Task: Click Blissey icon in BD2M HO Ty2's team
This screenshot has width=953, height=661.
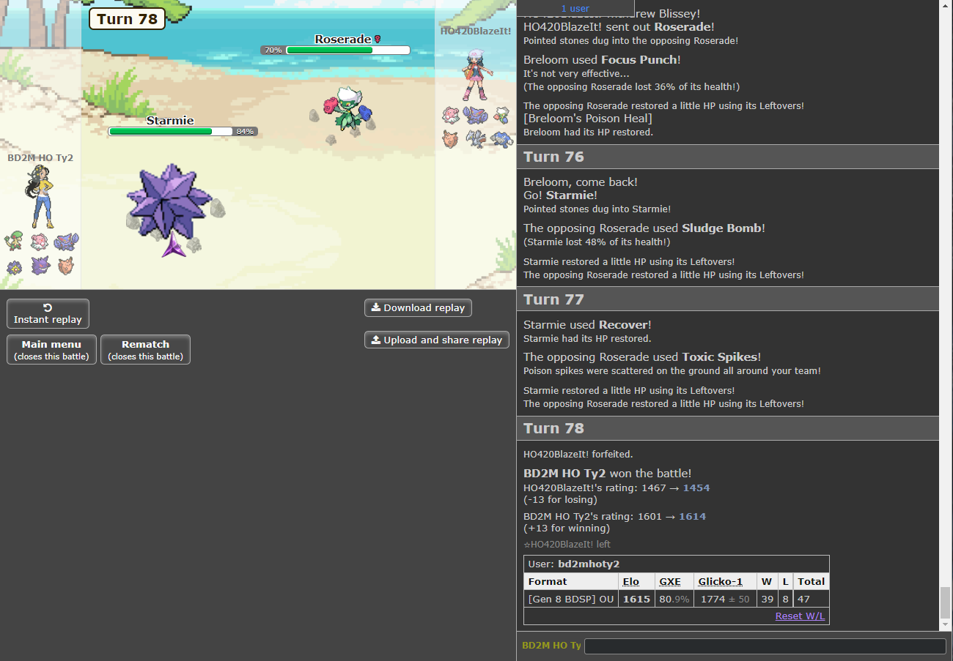Action: pos(40,242)
